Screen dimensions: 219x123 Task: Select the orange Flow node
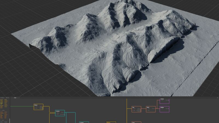pos(136,109)
